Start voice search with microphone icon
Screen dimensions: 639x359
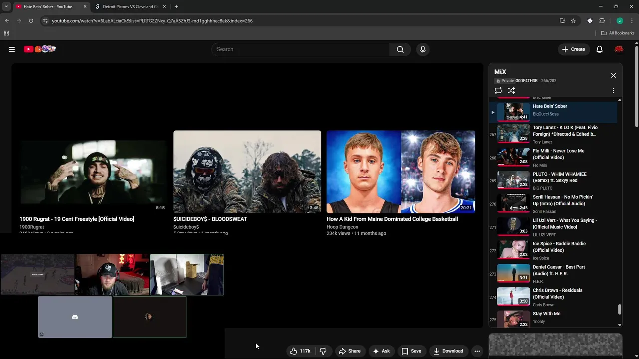click(423, 49)
